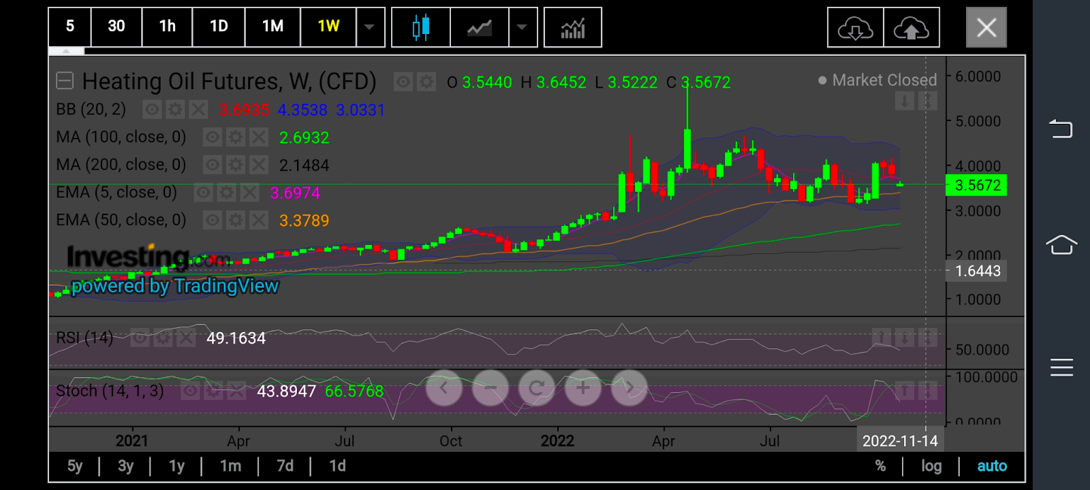
Task: Toggle visibility of RSI (14)
Action: pos(140,338)
